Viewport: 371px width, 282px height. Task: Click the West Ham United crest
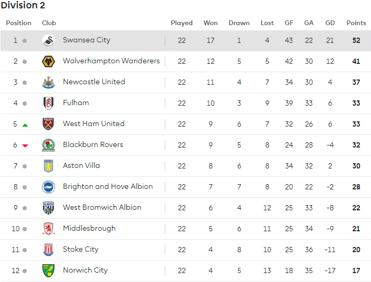click(48, 124)
